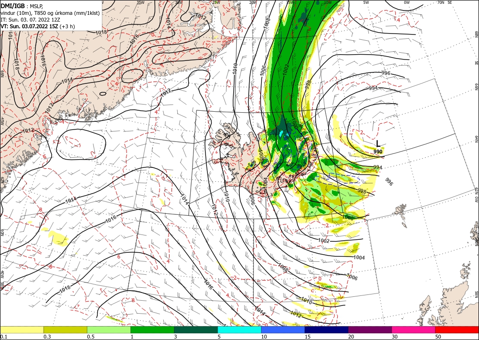Click the 'vindur (10m), T850 og úrkoma' line
This screenshot has width=479, height=340.
click(50, 13)
